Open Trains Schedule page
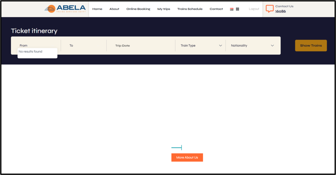This screenshot has height=175, width=336. (190, 9)
